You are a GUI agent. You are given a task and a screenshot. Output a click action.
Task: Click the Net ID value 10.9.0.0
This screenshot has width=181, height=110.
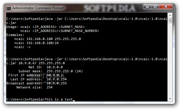(55, 67)
